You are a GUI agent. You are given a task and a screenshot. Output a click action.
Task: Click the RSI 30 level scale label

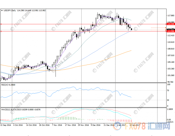[x=168, y=100]
